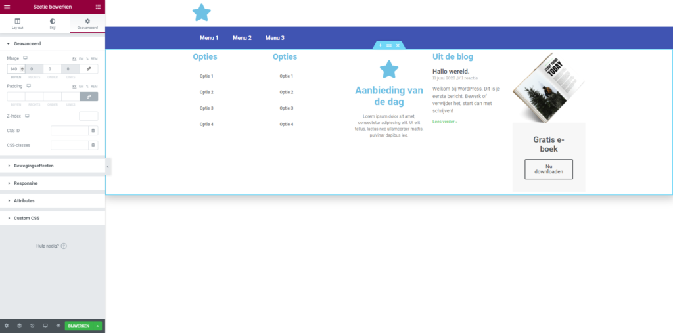Switch to the Lay-out tab
This screenshot has height=333, width=673.
point(18,24)
